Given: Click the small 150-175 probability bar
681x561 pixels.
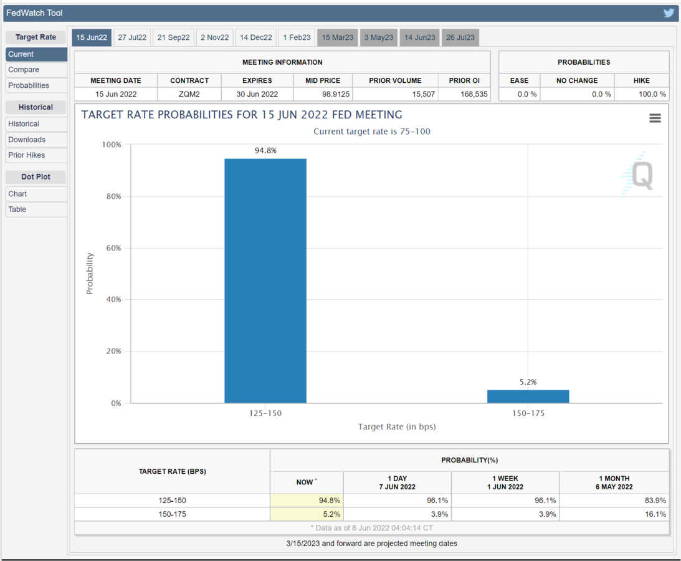Looking at the screenshot, I should pyautogui.click(x=528, y=396).
